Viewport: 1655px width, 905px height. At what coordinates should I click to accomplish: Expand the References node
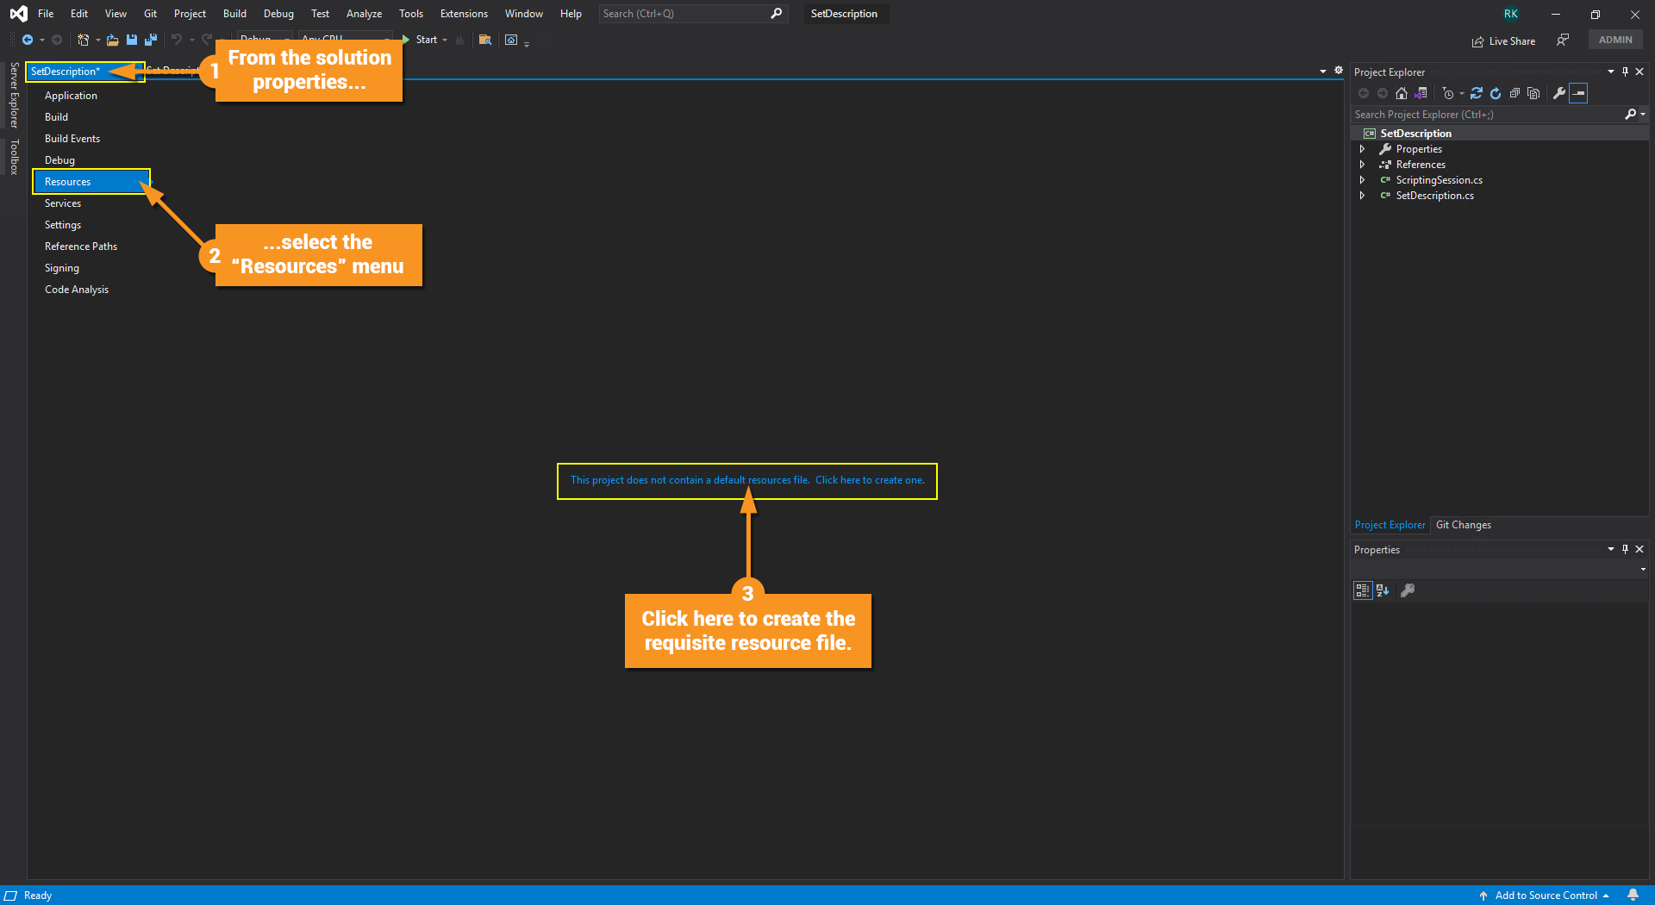tap(1362, 165)
